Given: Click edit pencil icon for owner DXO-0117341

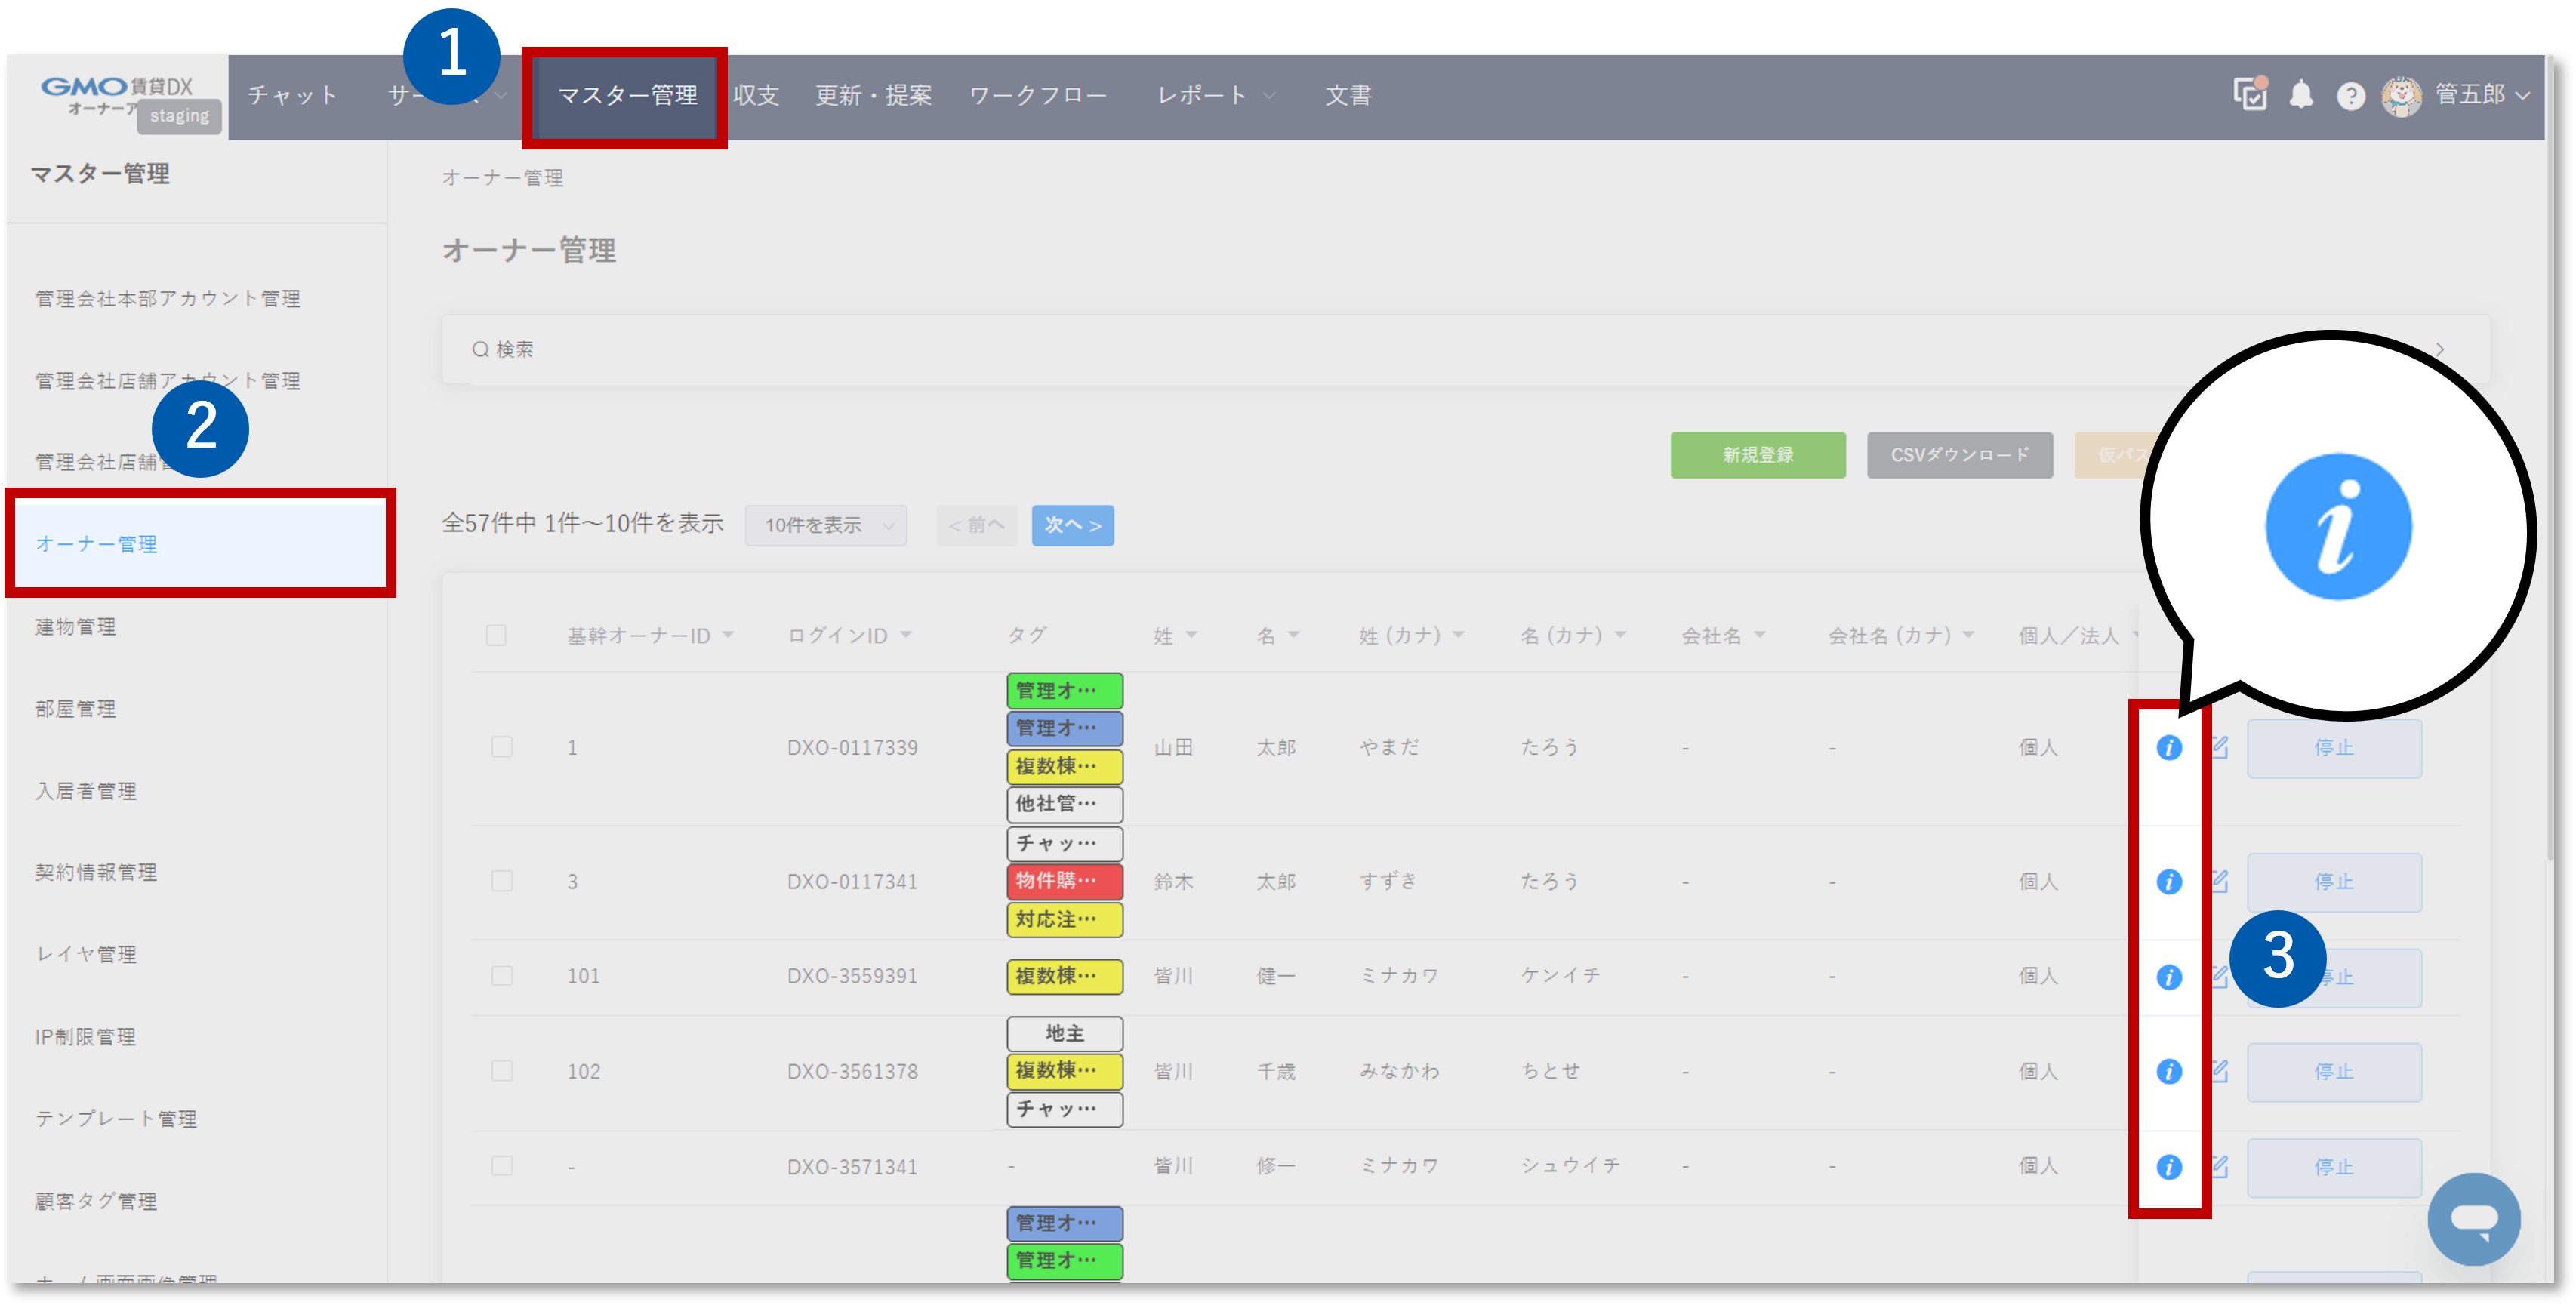Looking at the screenshot, I should click(x=2219, y=881).
